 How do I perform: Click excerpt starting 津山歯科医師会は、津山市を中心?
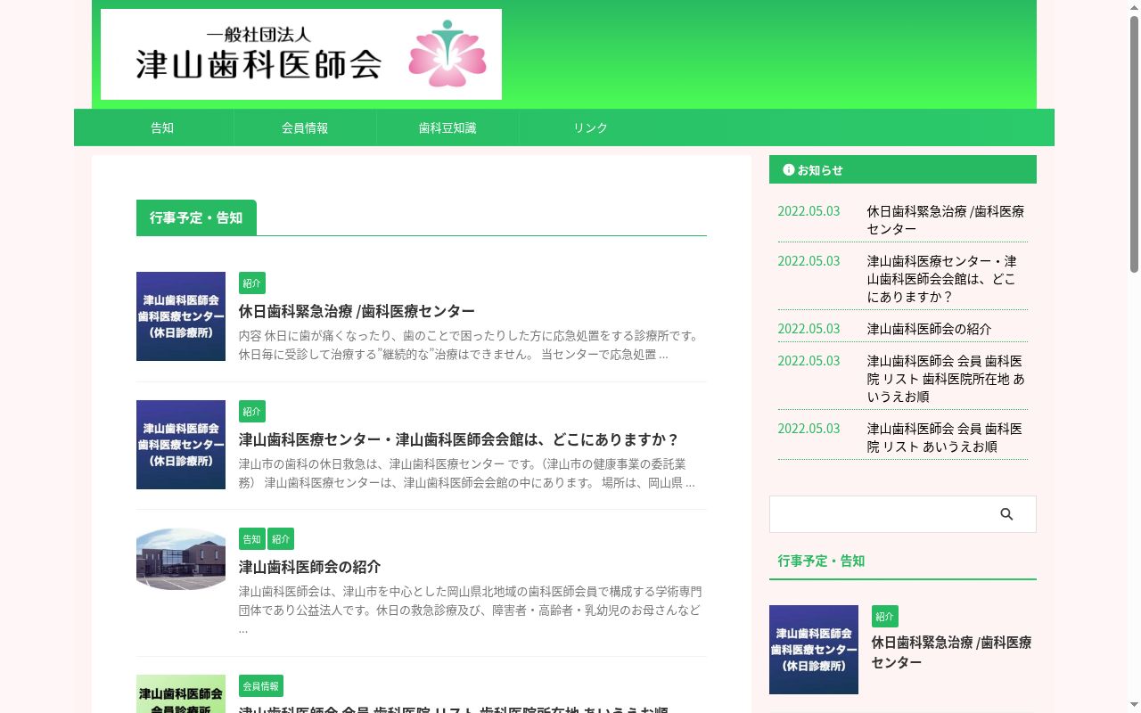coord(471,611)
